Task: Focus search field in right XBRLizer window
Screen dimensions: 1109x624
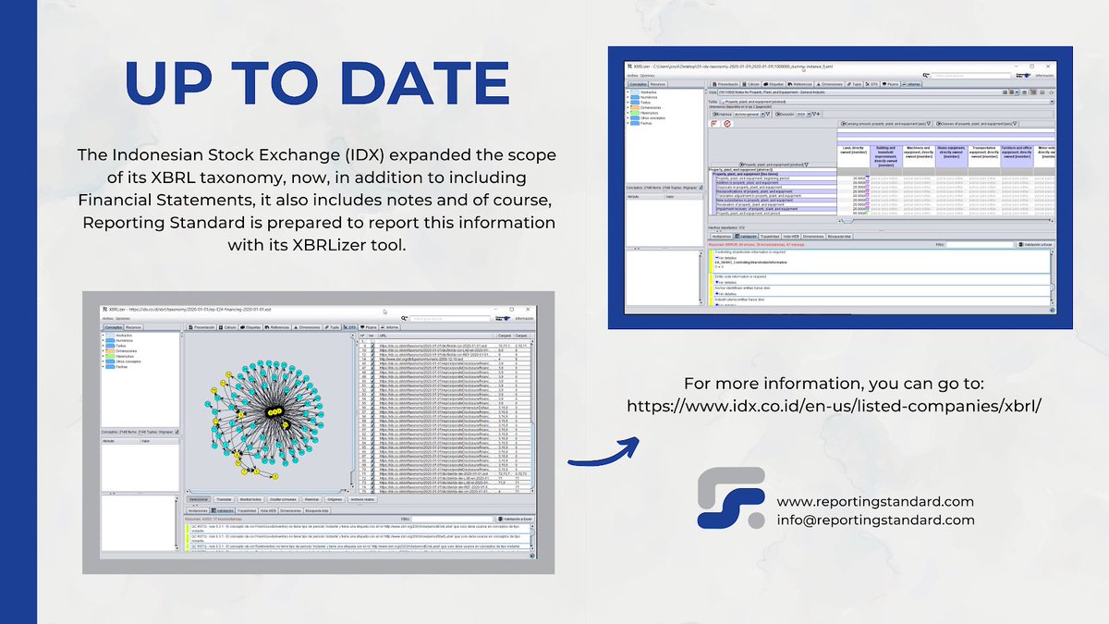Action: 971,75
